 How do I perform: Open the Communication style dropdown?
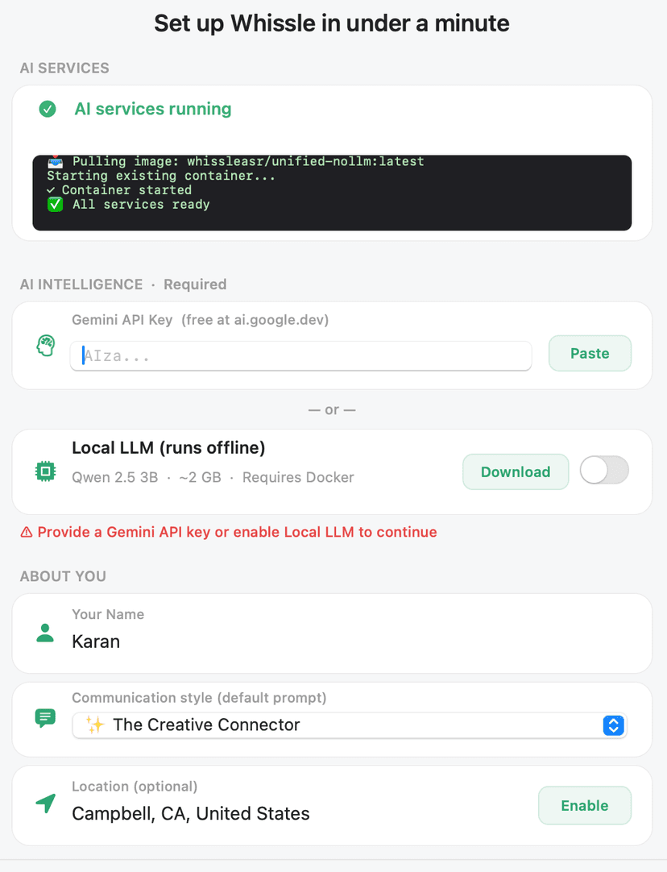click(349, 725)
